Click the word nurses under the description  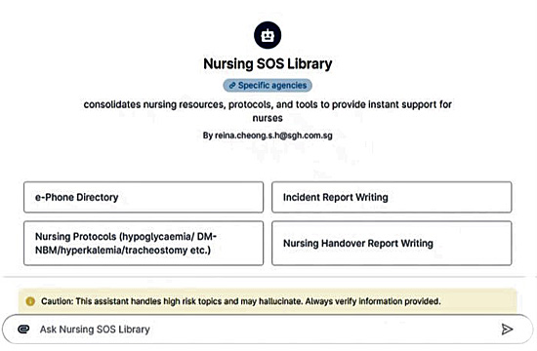tap(268, 118)
